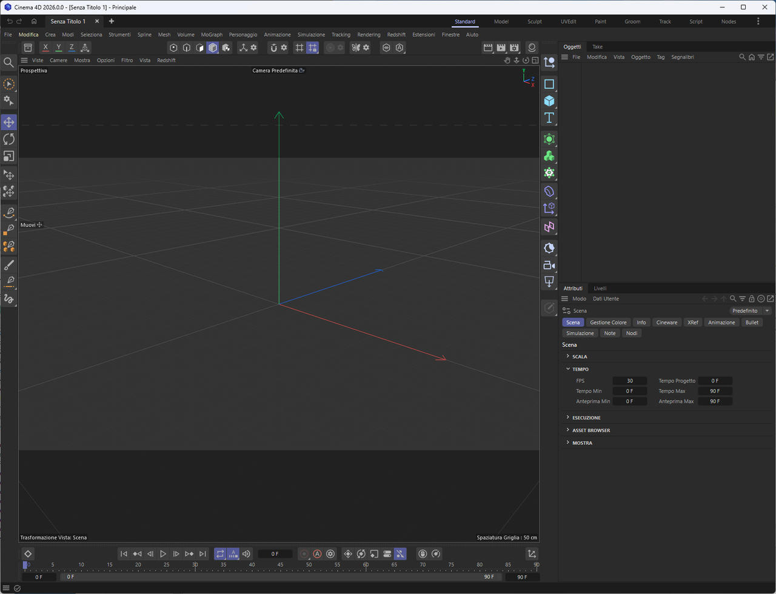Open the Camere viewport menu
Viewport: 776px width, 594px height.
58,61
